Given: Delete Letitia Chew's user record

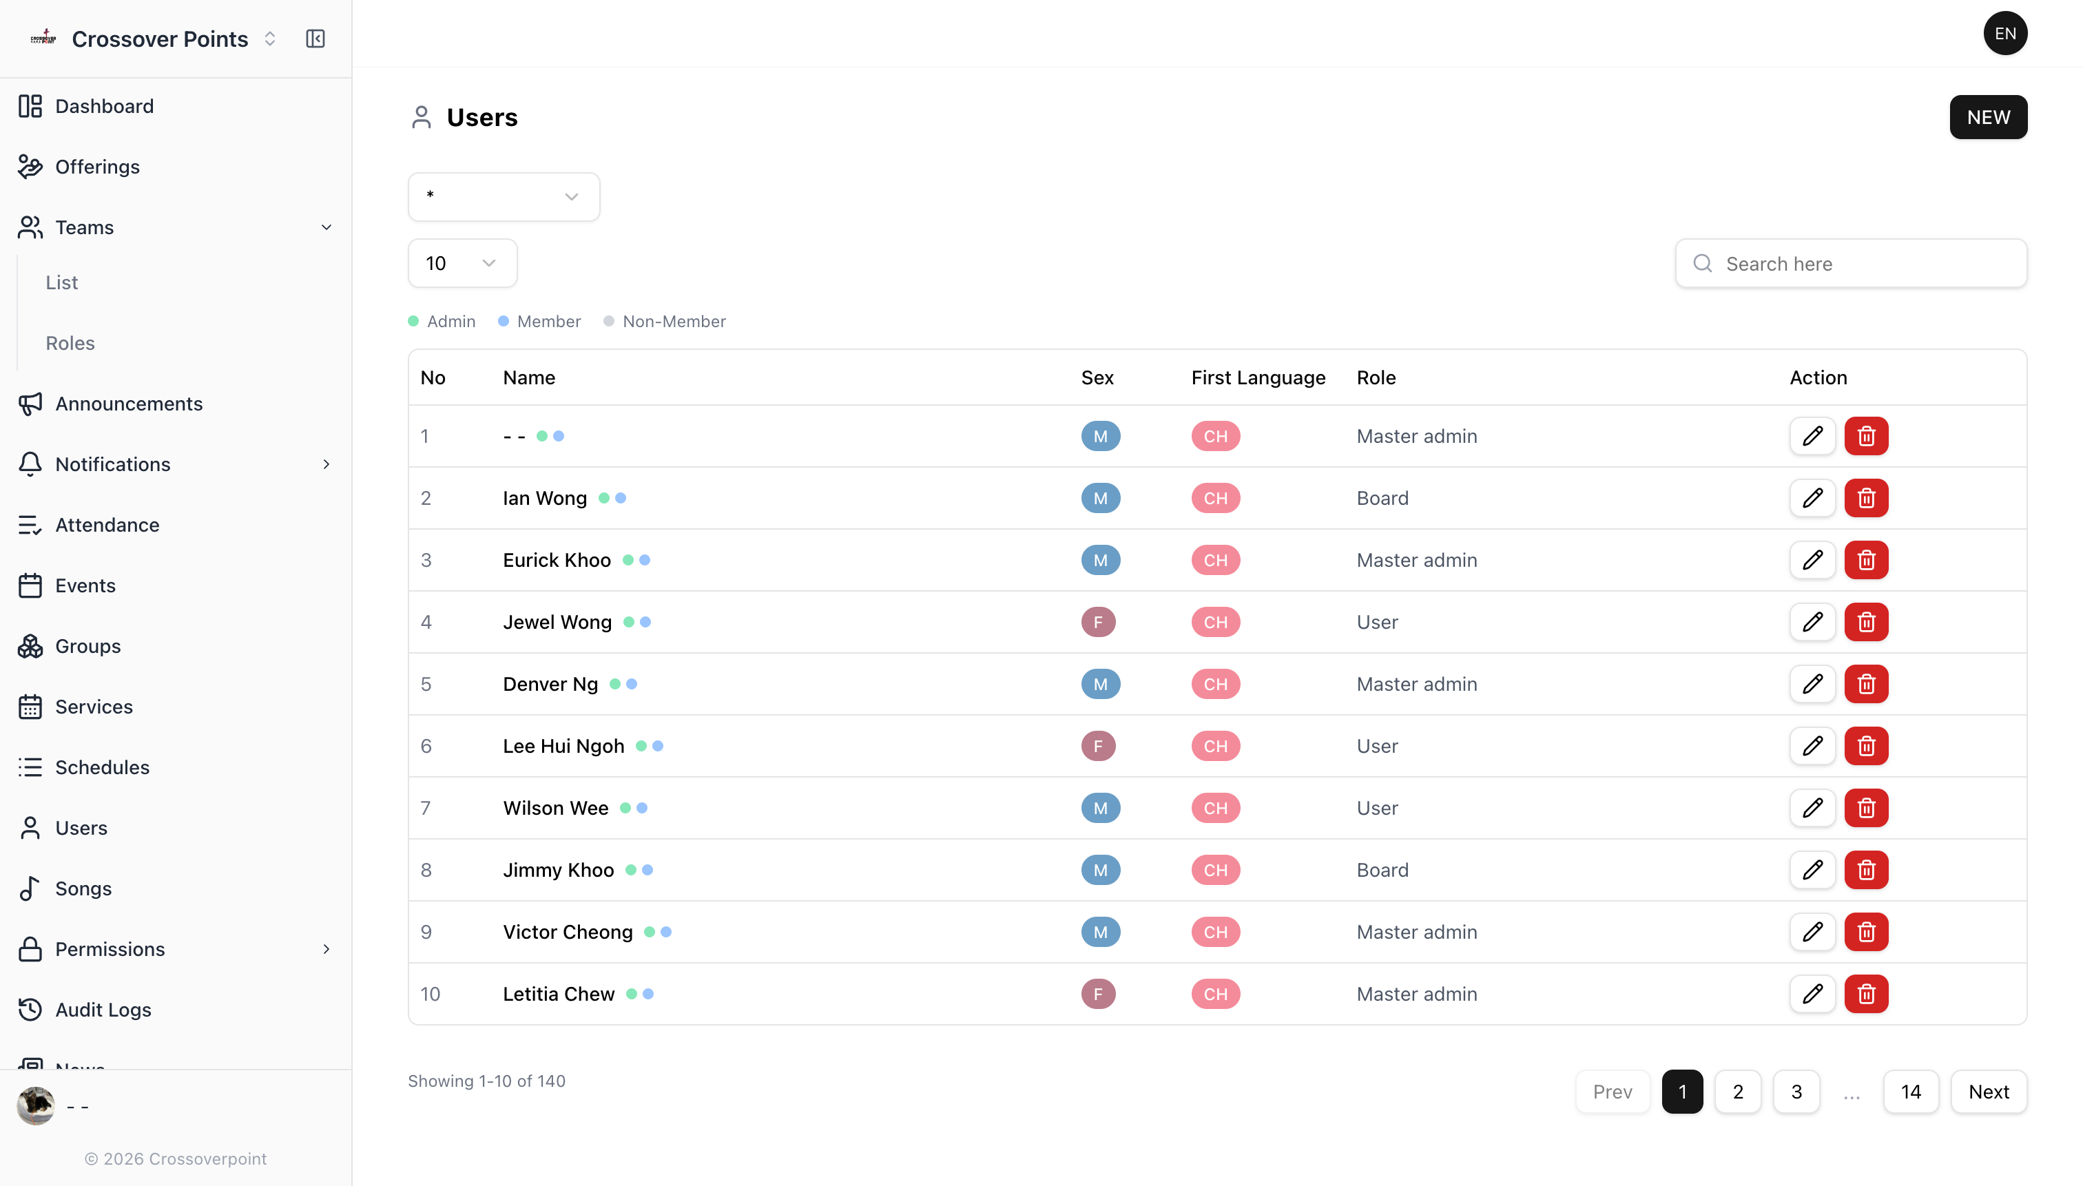Looking at the screenshot, I should point(1865,993).
